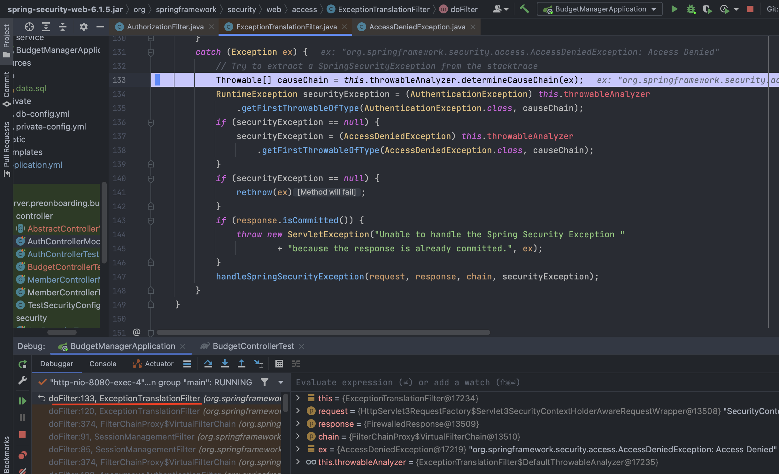The height and width of the screenshot is (474, 779).
Task: Open data.sql in project tree
Action: tap(31, 88)
